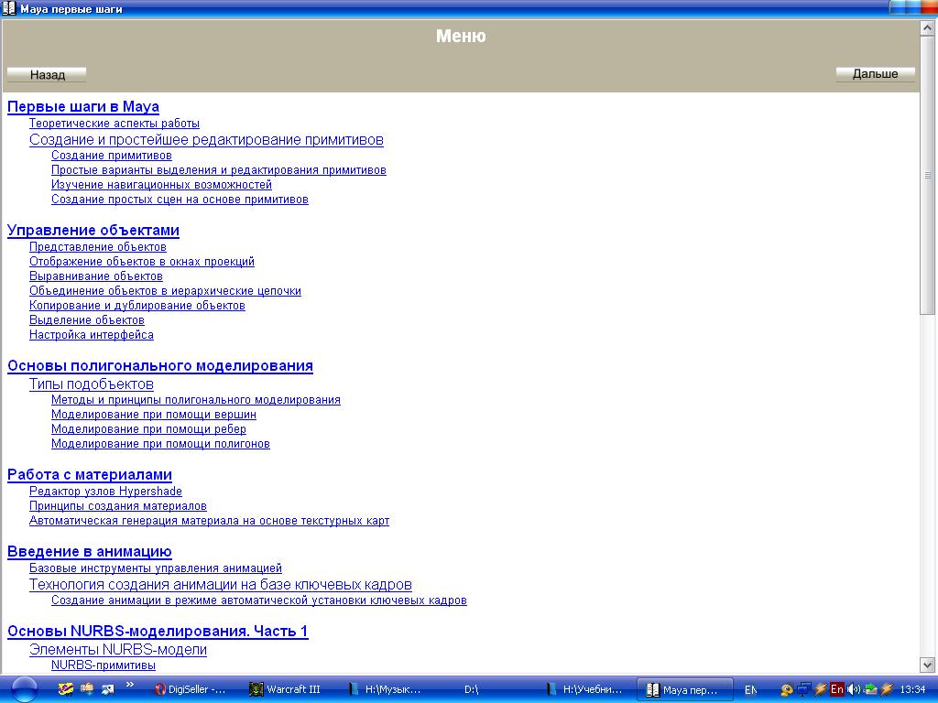Open the Управление объектами chapter
The width and height of the screenshot is (938, 703).
(x=93, y=230)
